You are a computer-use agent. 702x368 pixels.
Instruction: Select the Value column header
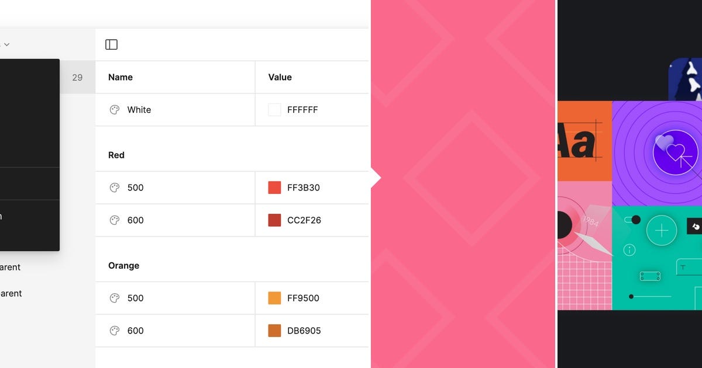[280, 77]
